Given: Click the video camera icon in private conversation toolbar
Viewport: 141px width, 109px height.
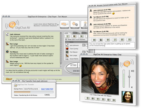Looking at the screenshot, I should tap(100, 40).
